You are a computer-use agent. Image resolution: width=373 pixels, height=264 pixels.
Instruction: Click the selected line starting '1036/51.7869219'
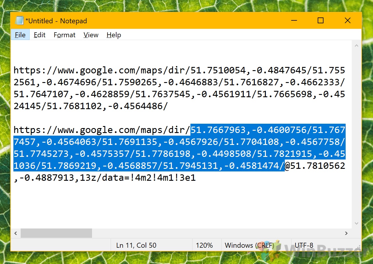pyautogui.click(x=149, y=166)
